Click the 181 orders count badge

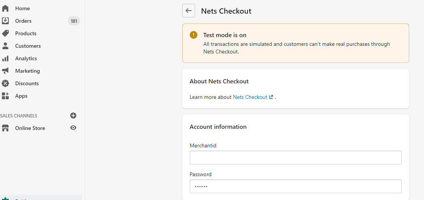[x=74, y=21]
